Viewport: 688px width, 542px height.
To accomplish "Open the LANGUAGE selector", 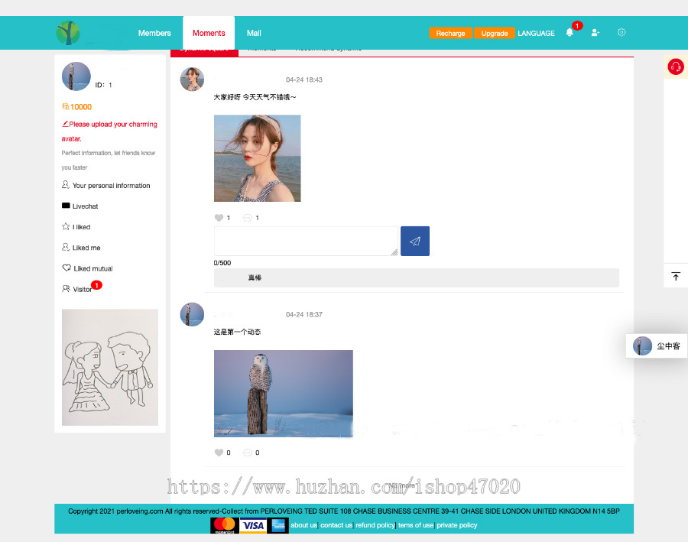I will tap(536, 34).
